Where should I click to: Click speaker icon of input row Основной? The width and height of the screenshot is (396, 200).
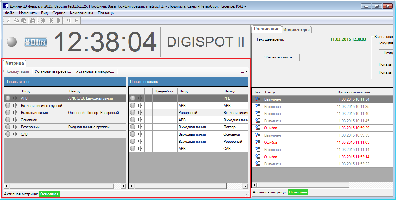coord(15,120)
